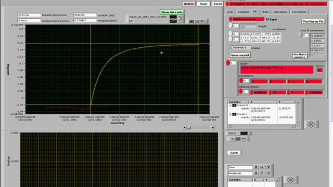
Task: Click the covariance column index stepper
Action: (x=230, y=39)
